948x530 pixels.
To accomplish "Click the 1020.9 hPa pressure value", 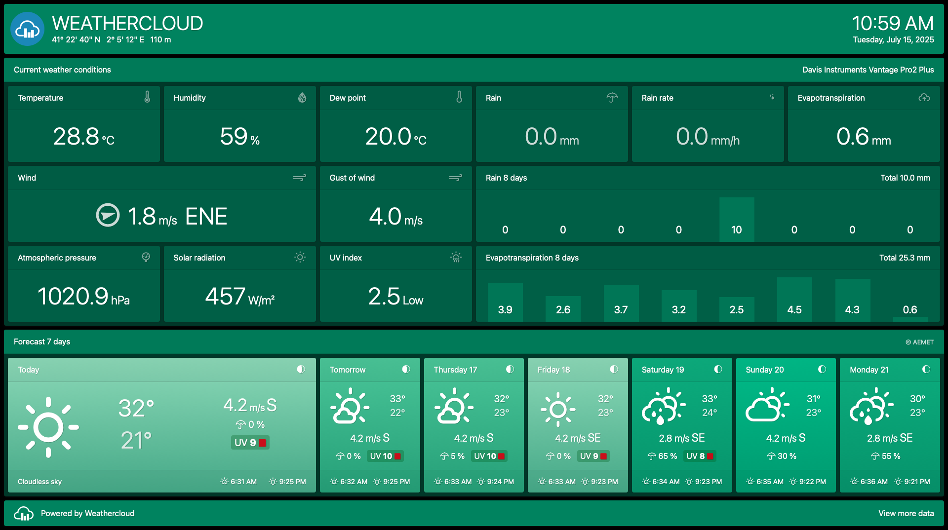I will point(84,296).
